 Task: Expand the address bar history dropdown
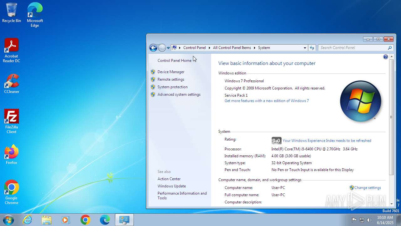(x=305, y=48)
